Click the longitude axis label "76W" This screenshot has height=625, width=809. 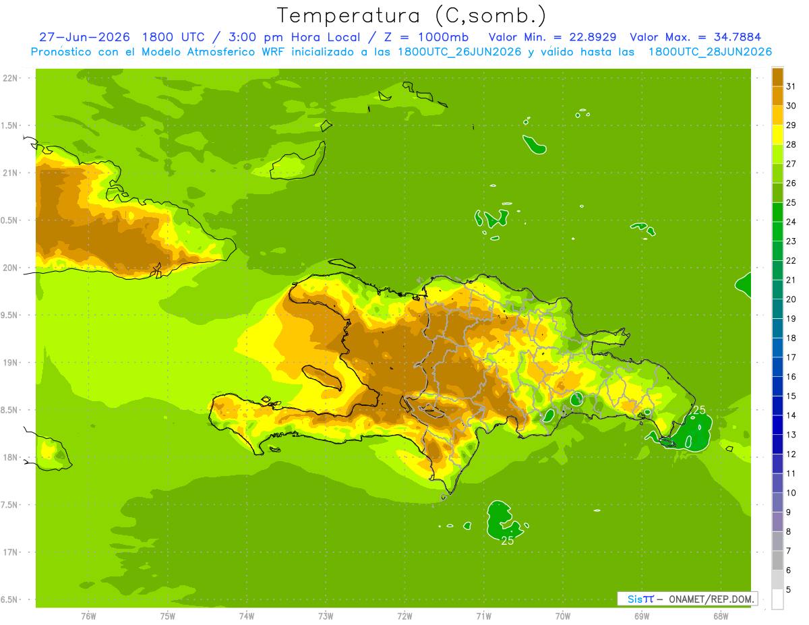point(88,616)
